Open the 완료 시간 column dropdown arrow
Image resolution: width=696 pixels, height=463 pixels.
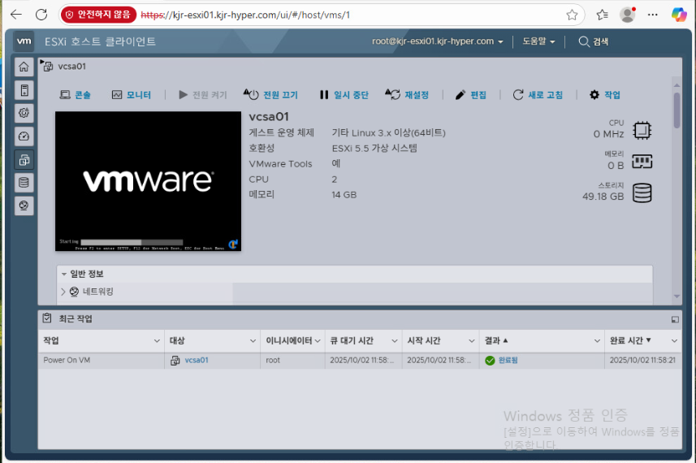point(674,341)
